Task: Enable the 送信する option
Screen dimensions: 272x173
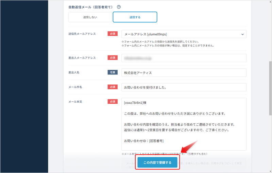Action: click(x=135, y=17)
